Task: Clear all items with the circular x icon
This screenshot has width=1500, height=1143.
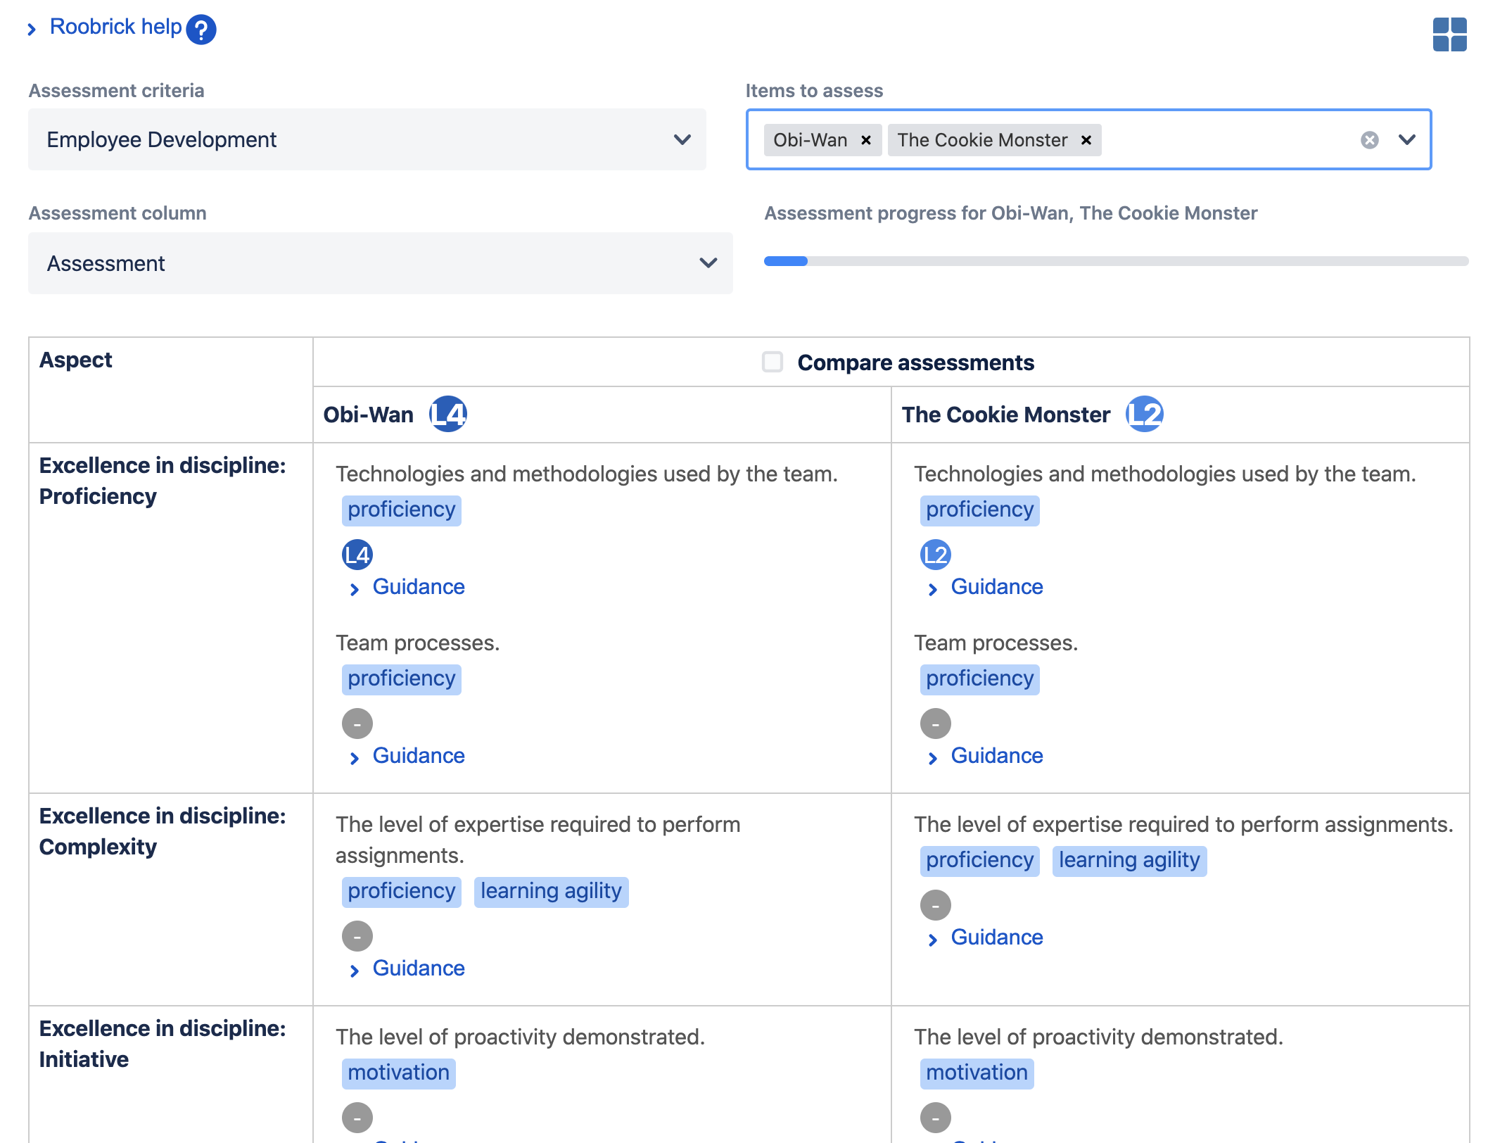Action: (x=1369, y=140)
